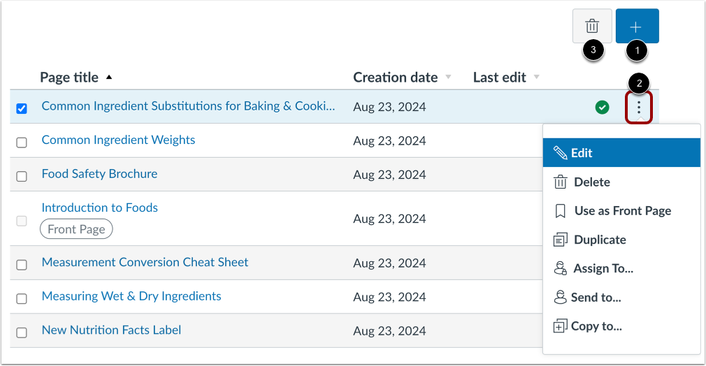Image resolution: width=706 pixels, height=366 pixels.
Task: Open the New Nutrition Facts Label page
Action: point(111,330)
